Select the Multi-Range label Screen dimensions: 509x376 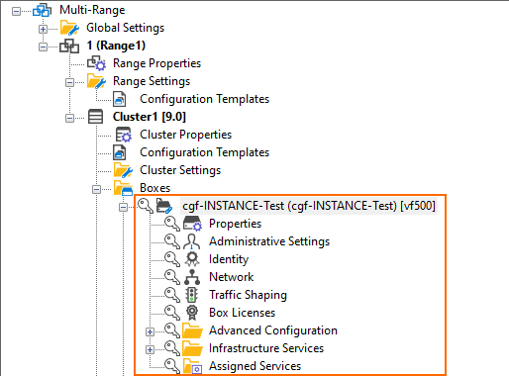click(x=92, y=10)
